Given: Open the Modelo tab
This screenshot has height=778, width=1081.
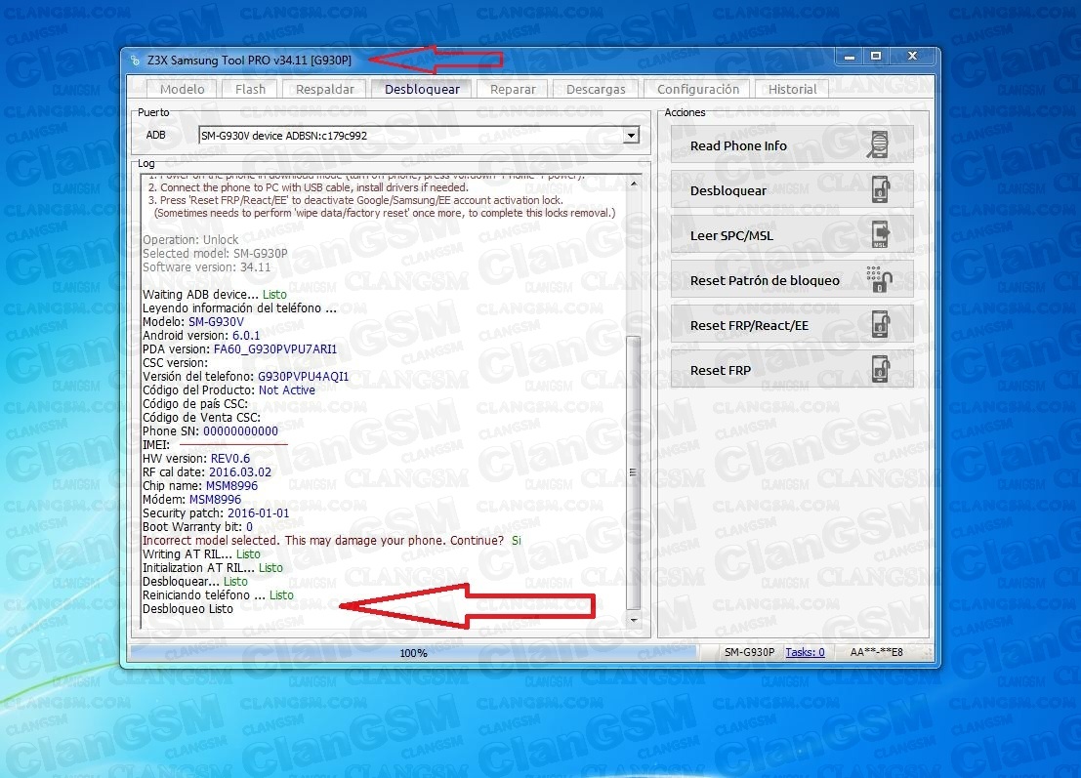Looking at the screenshot, I should coord(182,89).
